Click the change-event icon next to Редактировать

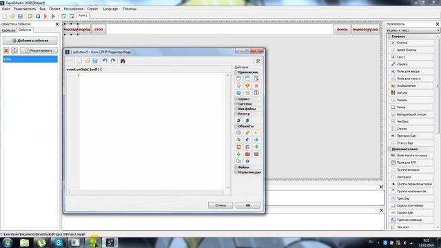14,50
